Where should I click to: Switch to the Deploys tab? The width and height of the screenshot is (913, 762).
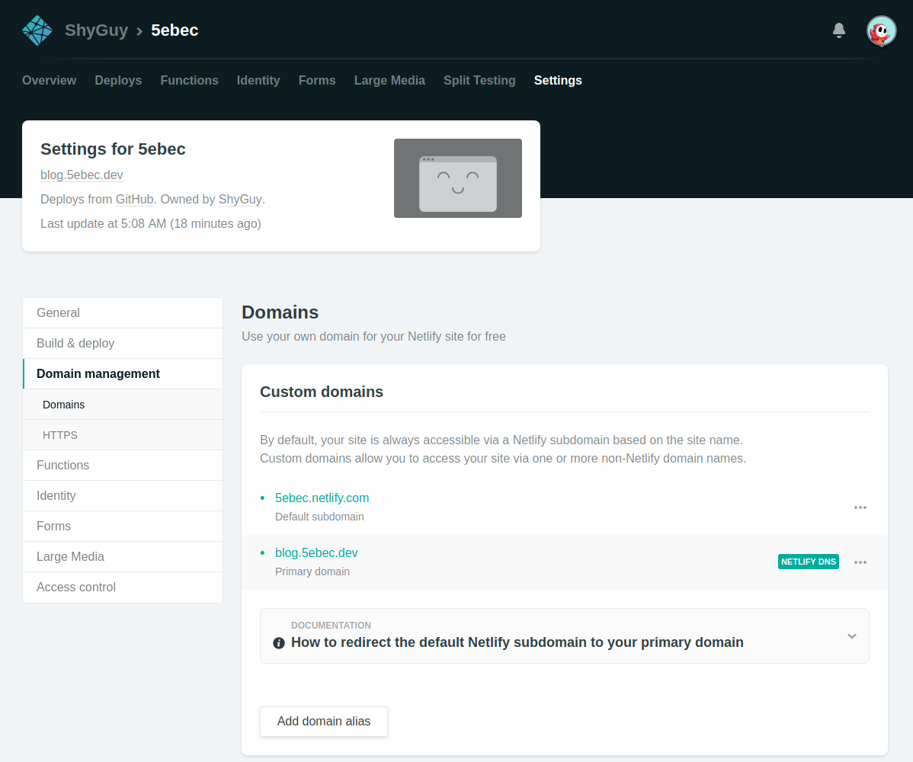click(118, 80)
